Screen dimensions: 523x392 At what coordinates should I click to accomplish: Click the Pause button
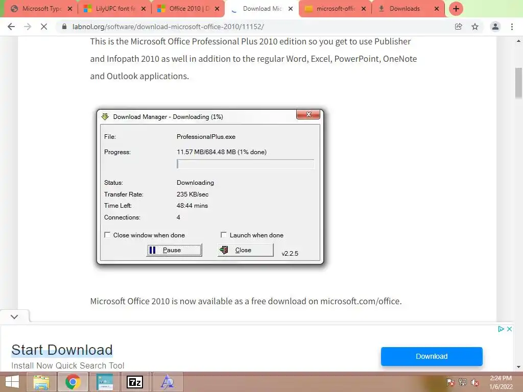(175, 250)
